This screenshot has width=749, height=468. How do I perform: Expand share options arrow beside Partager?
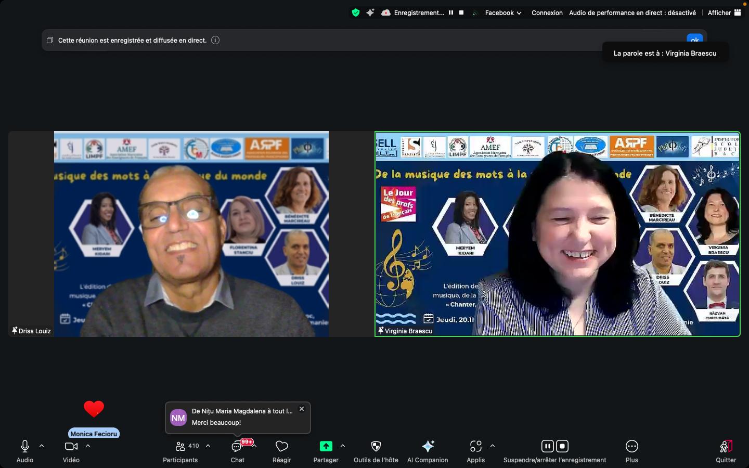343,446
